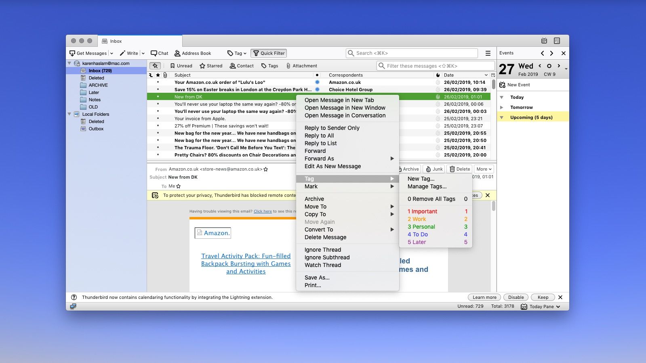Click the Write pencil icon
The width and height of the screenshot is (646, 363).
pyautogui.click(x=122, y=53)
